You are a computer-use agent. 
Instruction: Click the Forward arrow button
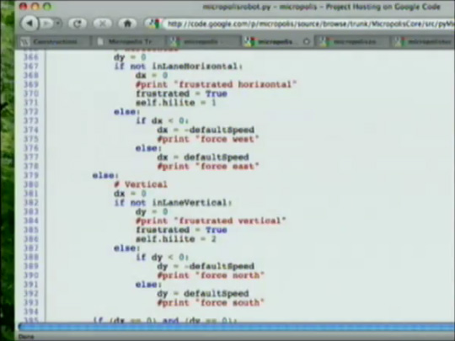[x=46, y=24]
